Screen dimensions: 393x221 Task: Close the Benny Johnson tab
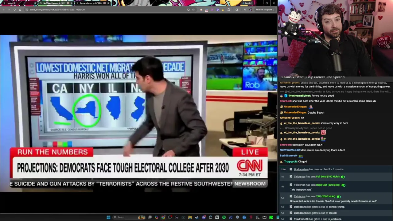pos(108,3)
